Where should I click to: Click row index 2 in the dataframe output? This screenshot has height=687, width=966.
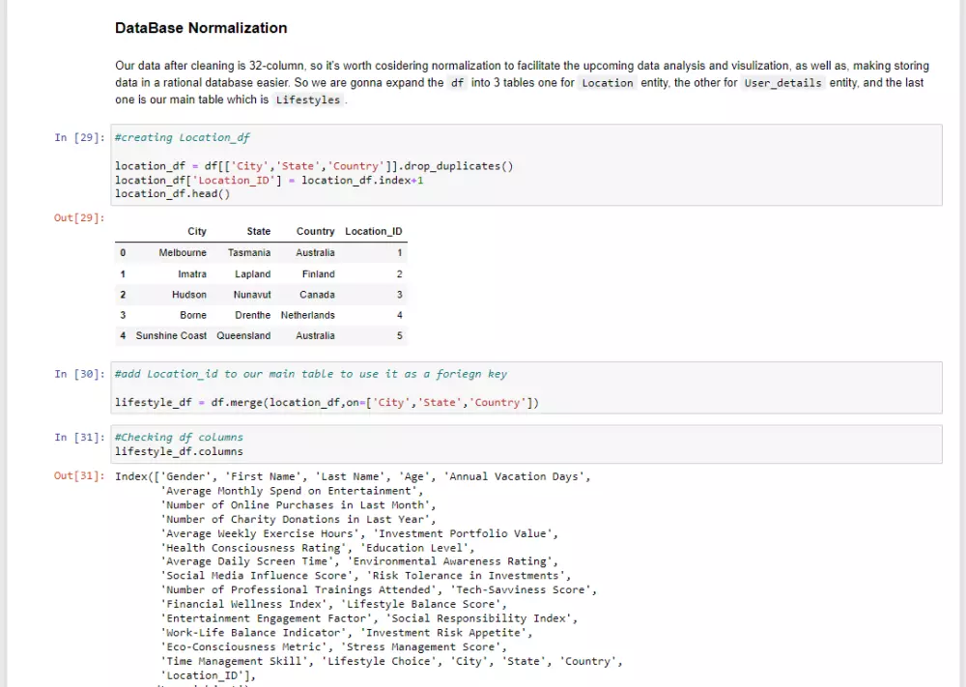[123, 295]
